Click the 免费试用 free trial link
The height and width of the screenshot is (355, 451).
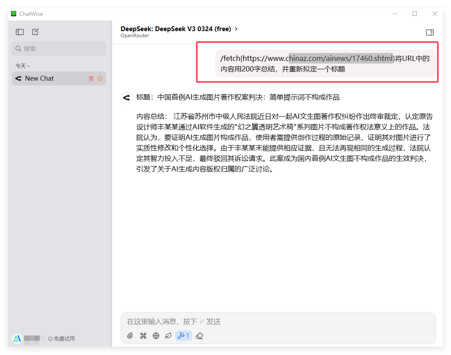click(x=61, y=338)
